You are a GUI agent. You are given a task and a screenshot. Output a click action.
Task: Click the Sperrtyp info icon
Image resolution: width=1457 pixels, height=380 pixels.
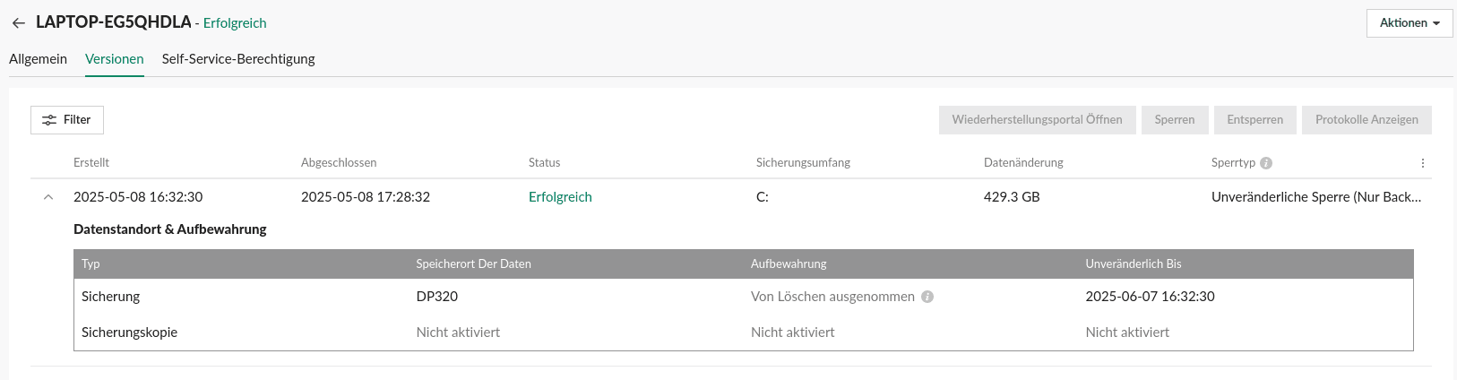point(1266,163)
